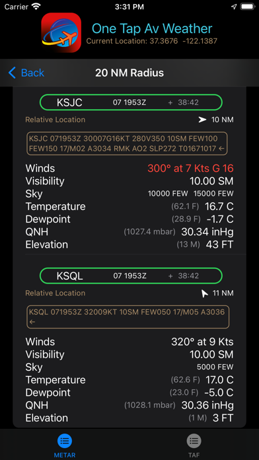The width and height of the screenshot is (259, 460).
Task: Tap the KSJC direction arrow icon
Action: (x=202, y=120)
